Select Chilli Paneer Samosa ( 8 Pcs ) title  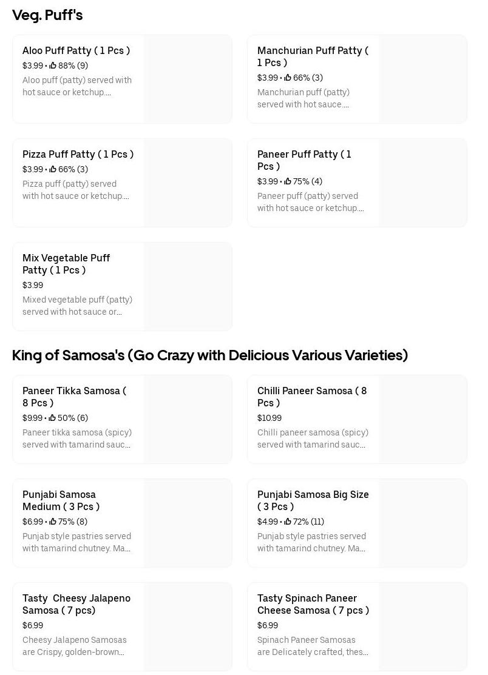tap(312, 397)
